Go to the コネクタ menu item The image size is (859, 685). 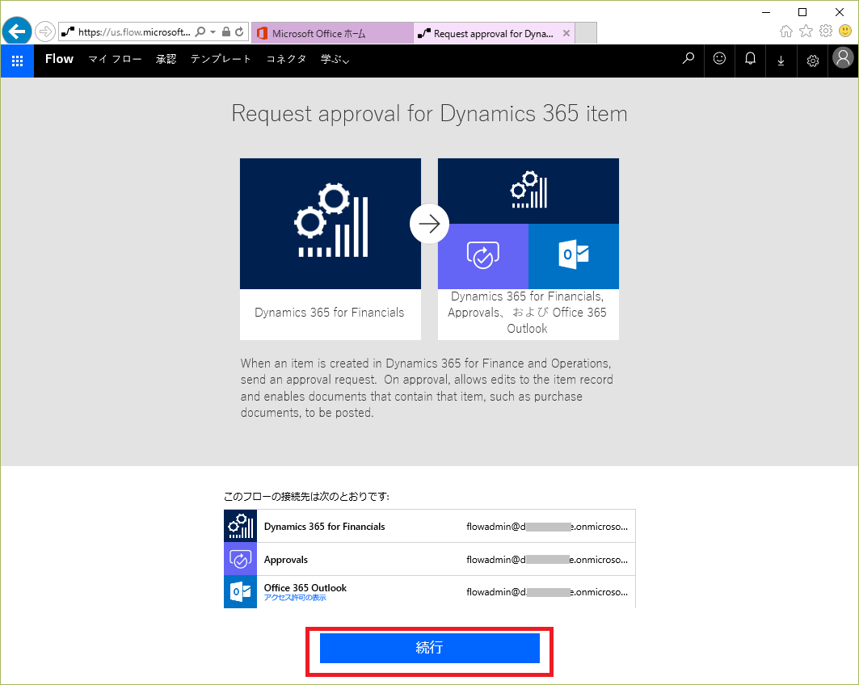286,59
